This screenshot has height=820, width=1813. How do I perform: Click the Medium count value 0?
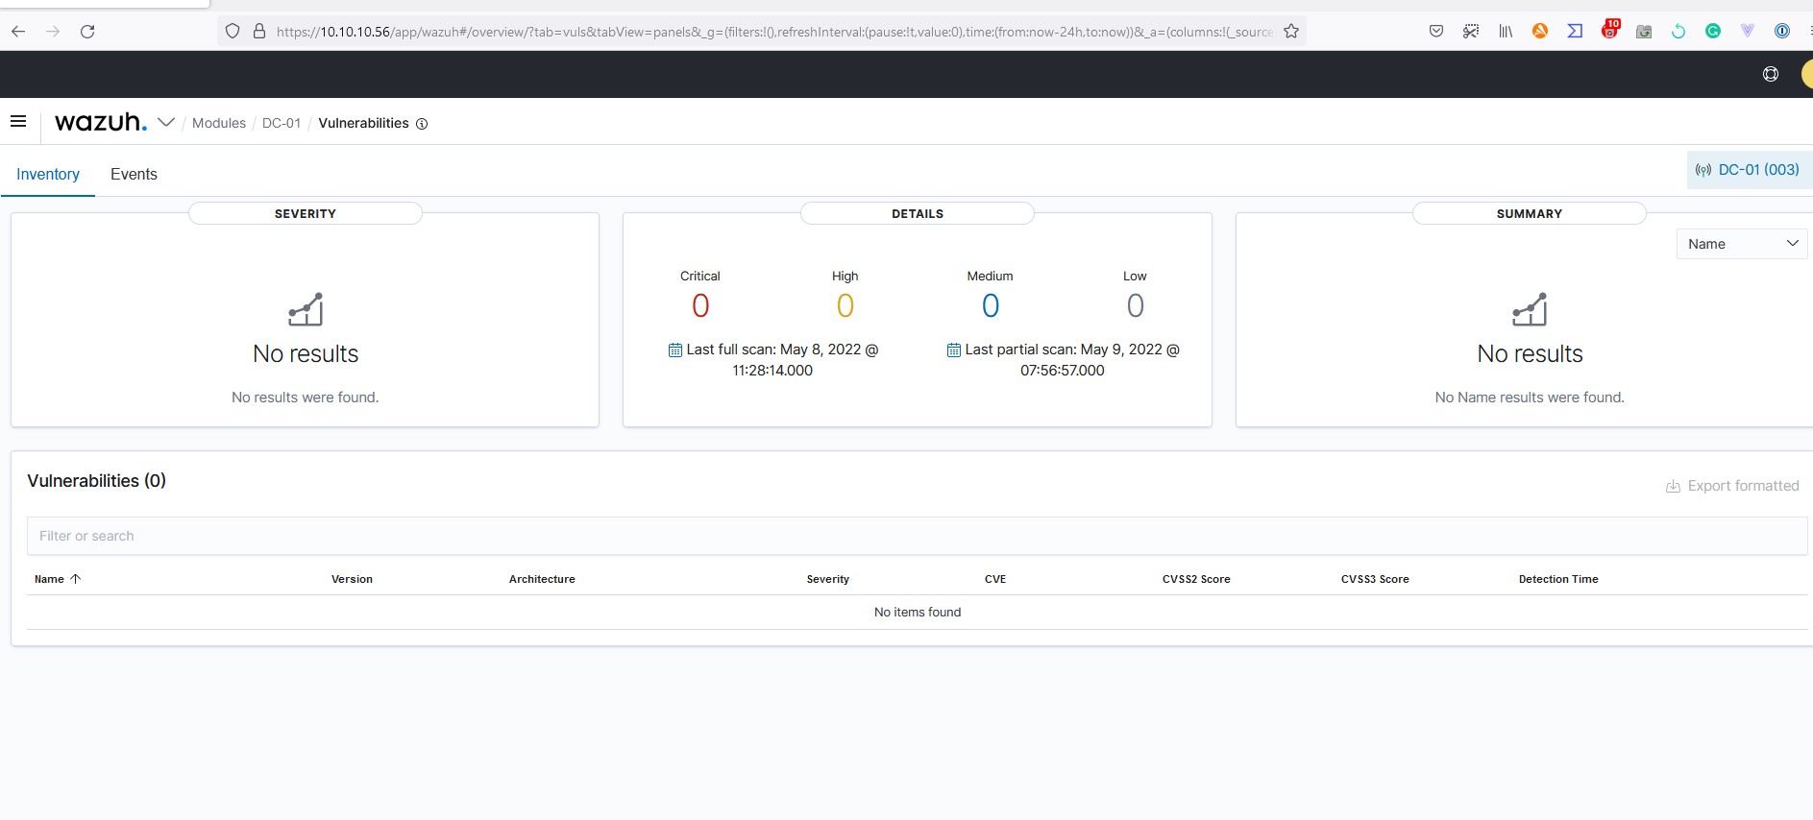991,305
